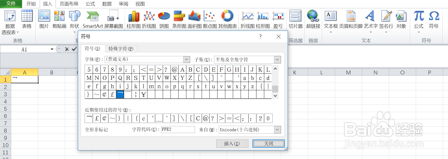Open 其他图表 other charts
Viewport: 448px width, 159px height.
coord(227,16)
